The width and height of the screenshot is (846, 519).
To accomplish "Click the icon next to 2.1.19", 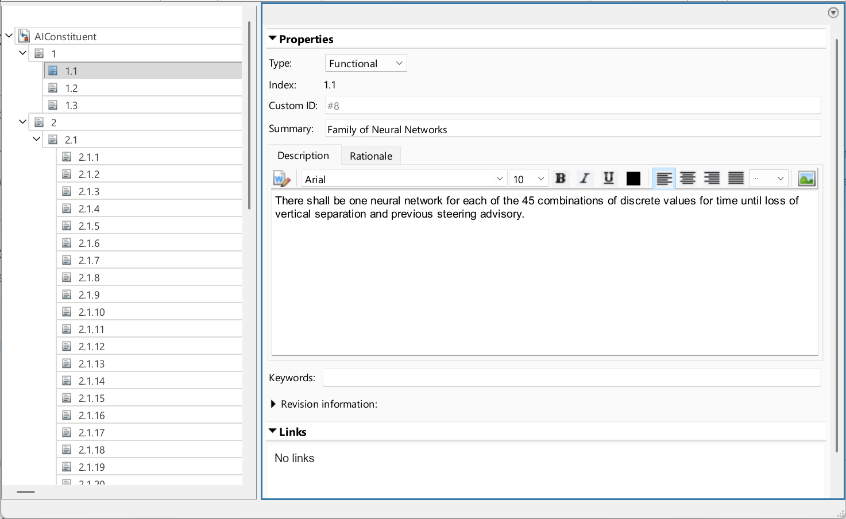I will 67,467.
